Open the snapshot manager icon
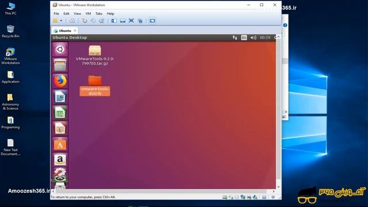 (102, 21)
